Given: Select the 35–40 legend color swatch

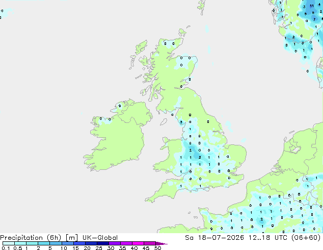Looking at the screenshot, I should 126,243.
